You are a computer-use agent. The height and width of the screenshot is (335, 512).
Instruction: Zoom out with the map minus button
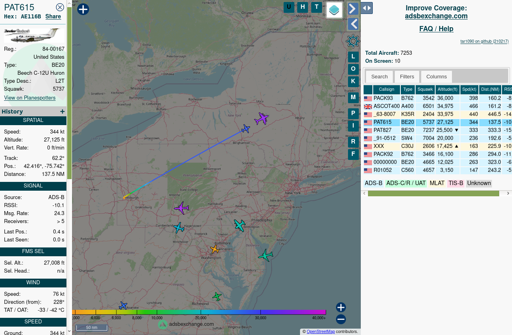point(341,319)
